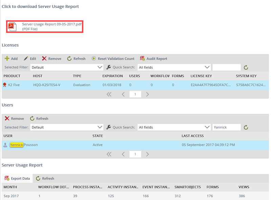
Task: Click Refresh label in Licenses toolbar
Action: click(80, 59)
